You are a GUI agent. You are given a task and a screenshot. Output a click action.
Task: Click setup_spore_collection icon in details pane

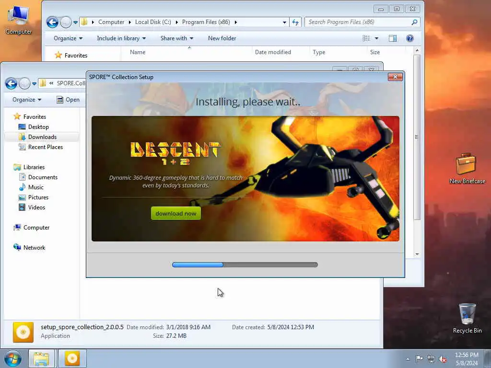pos(23,332)
